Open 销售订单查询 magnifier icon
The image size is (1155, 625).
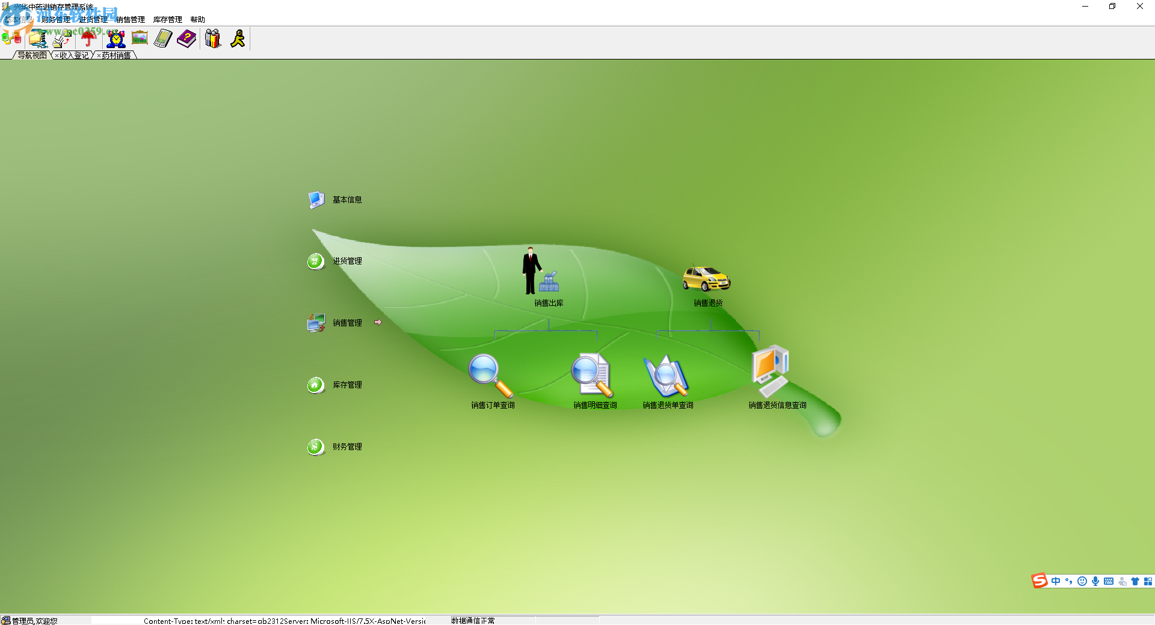click(x=491, y=376)
